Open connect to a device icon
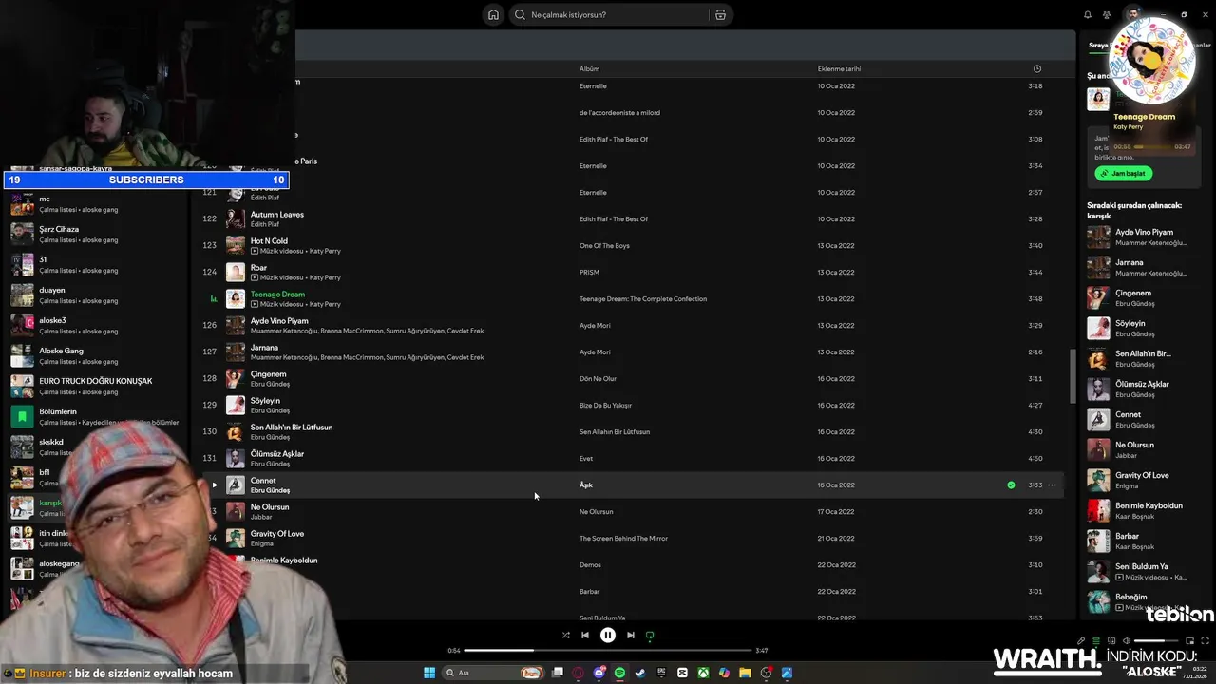 pos(1111,640)
